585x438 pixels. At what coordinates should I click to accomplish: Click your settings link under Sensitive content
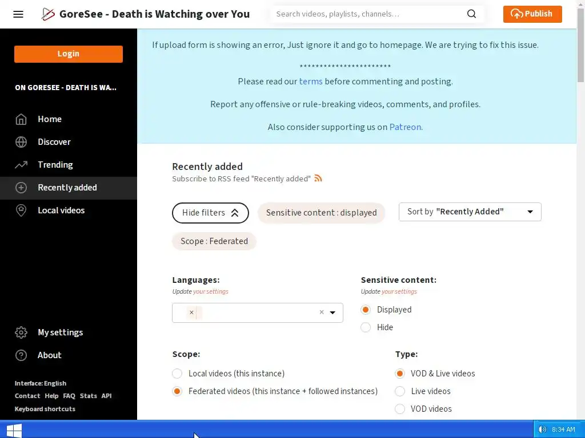tap(399, 291)
